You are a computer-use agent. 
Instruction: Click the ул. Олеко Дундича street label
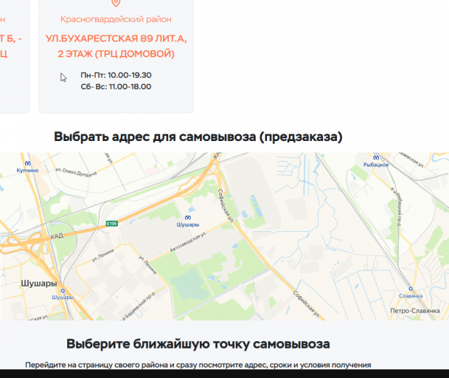[x=76, y=172]
